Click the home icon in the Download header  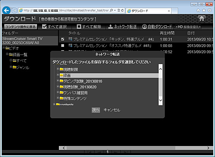point(202,18)
